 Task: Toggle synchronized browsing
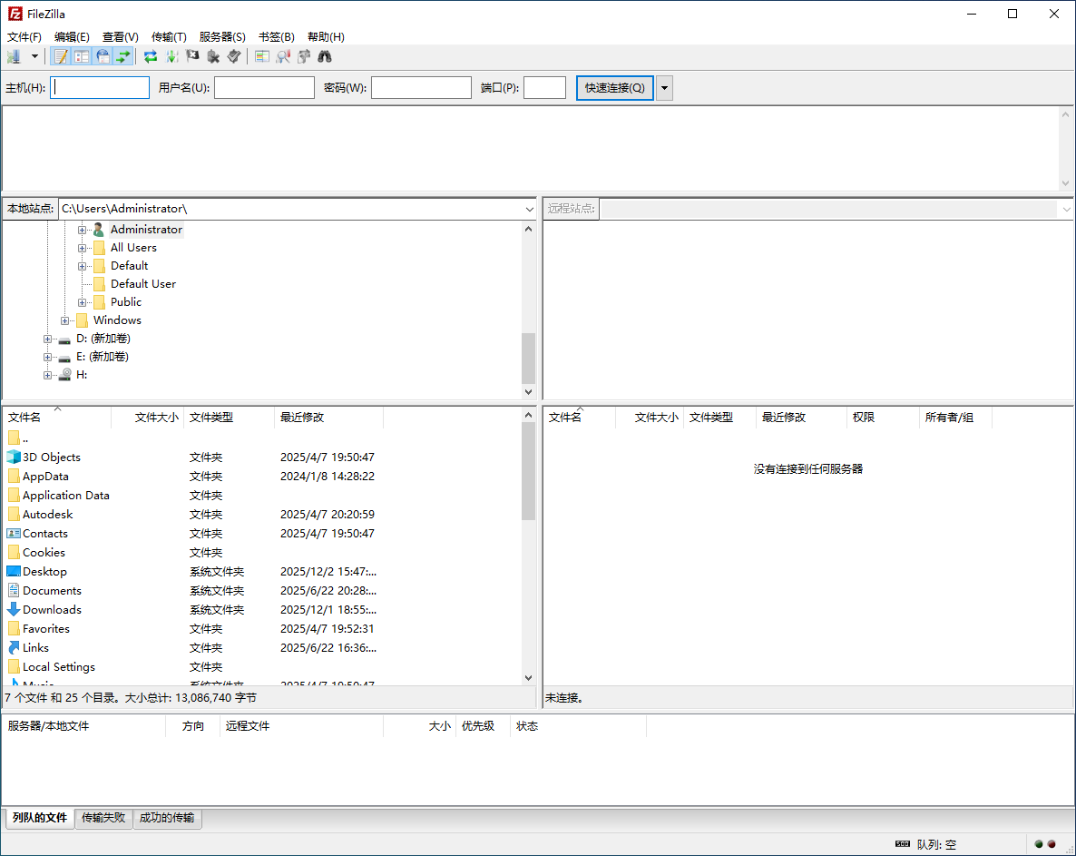point(304,56)
